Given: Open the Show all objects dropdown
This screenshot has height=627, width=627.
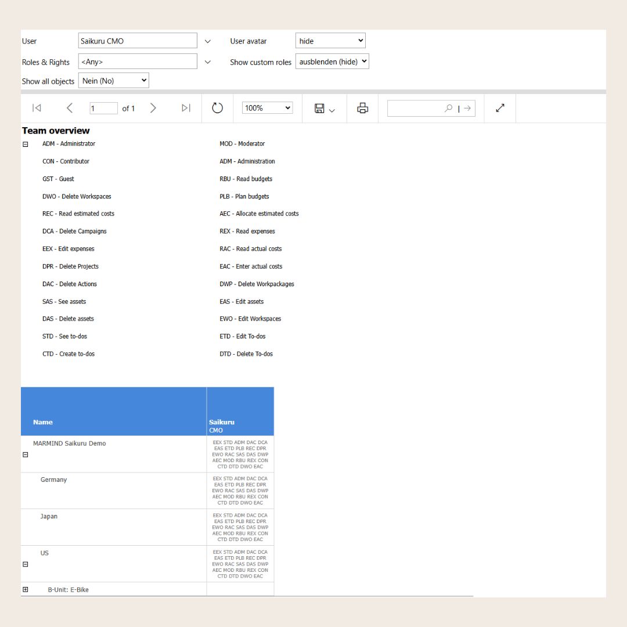Looking at the screenshot, I should click(114, 81).
